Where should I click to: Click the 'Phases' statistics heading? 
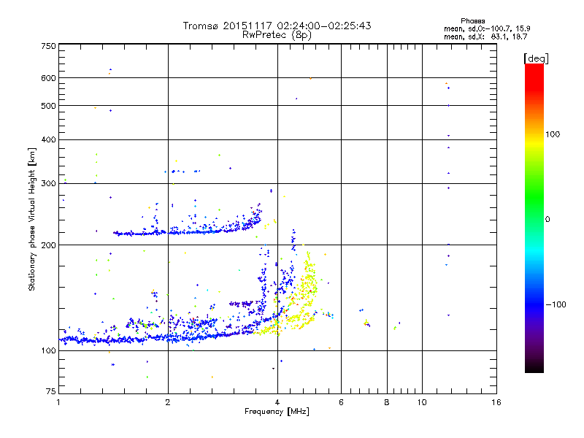tap(472, 21)
